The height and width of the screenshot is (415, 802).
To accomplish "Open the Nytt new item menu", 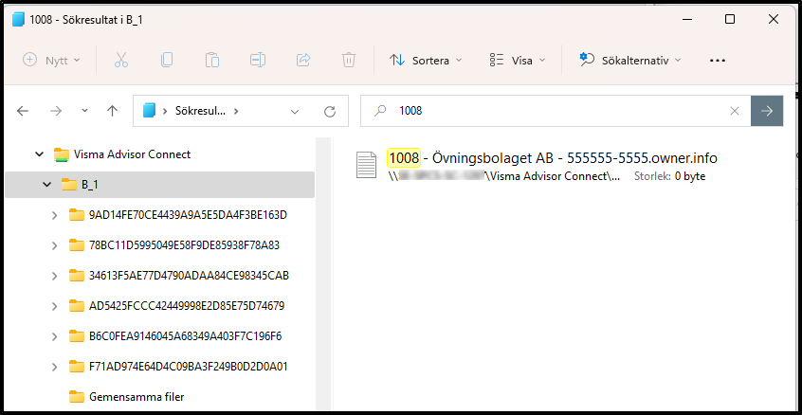I will (51, 60).
